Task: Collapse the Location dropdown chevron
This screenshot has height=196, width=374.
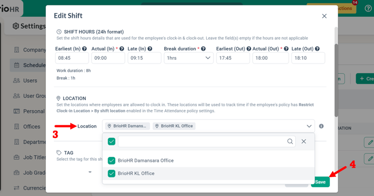Action: point(309,126)
